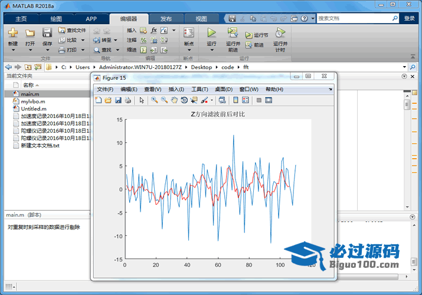422x295 pixels.
Task: Click the New Figure icon in the figure toolbar
Action: [x=98, y=100]
